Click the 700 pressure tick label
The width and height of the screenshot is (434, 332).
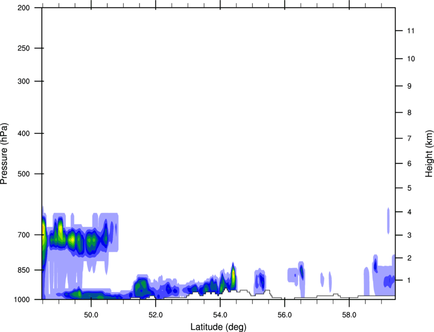(x=23, y=235)
